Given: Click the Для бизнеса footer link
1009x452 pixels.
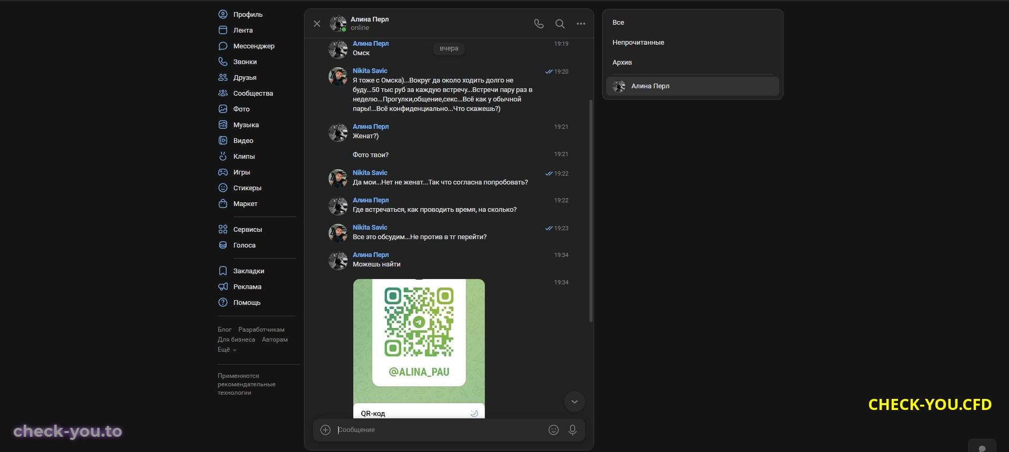Looking at the screenshot, I should (236, 340).
